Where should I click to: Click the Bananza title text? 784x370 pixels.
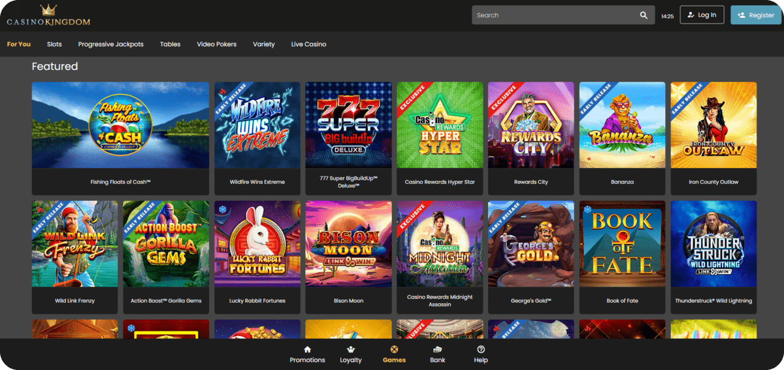[x=622, y=182]
